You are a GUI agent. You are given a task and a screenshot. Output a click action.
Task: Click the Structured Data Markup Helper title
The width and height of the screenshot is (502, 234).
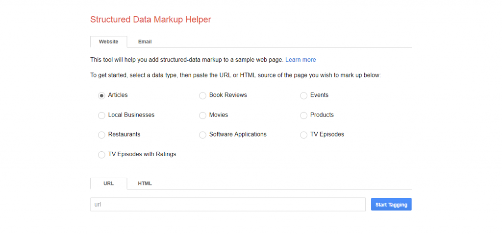[x=151, y=20]
